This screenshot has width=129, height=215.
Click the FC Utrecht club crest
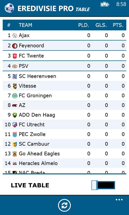click(15, 125)
